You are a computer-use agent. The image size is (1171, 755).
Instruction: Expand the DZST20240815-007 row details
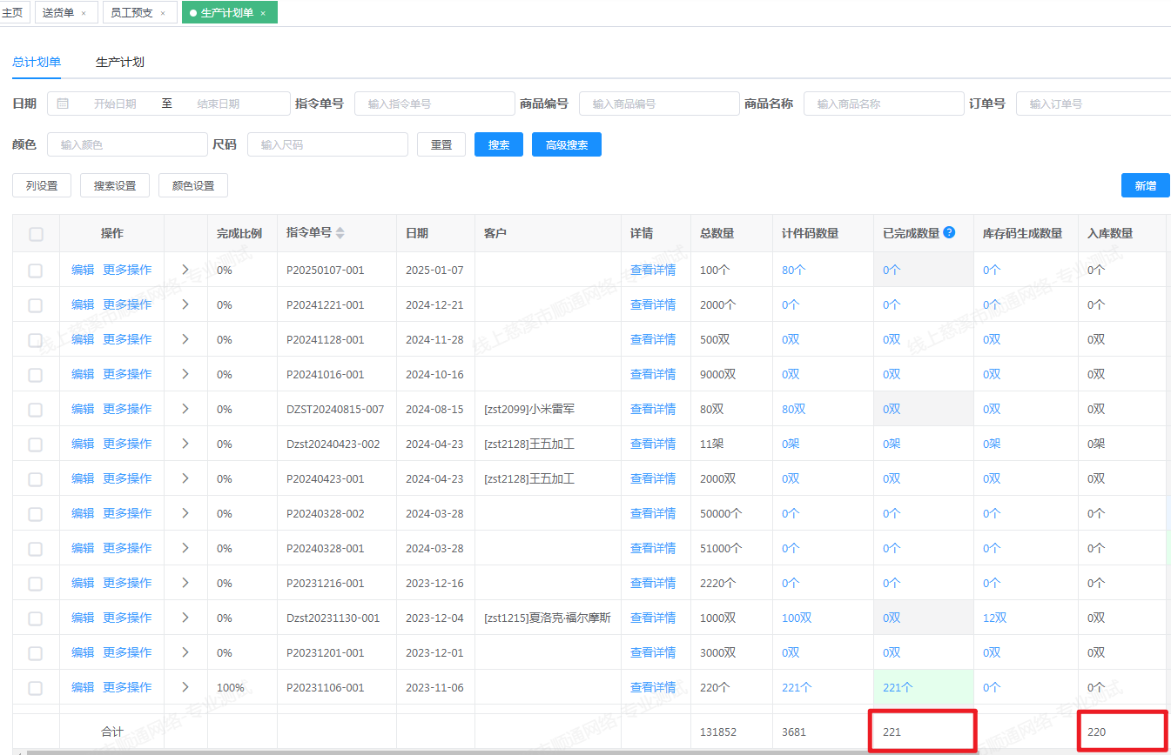pos(185,409)
